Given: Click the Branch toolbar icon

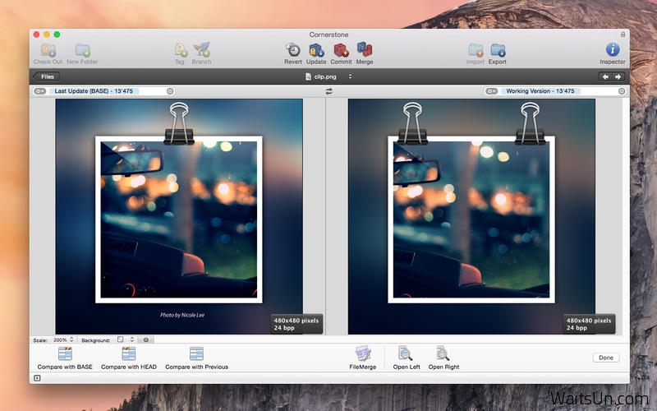Looking at the screenshot, I should tap(201, 50).
